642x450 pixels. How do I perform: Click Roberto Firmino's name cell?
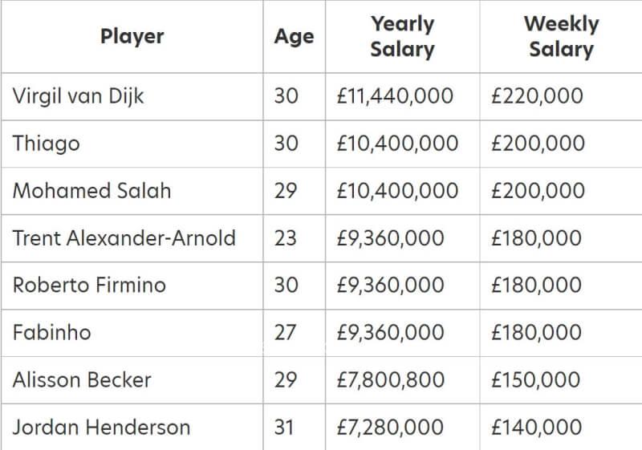[89, 285]
